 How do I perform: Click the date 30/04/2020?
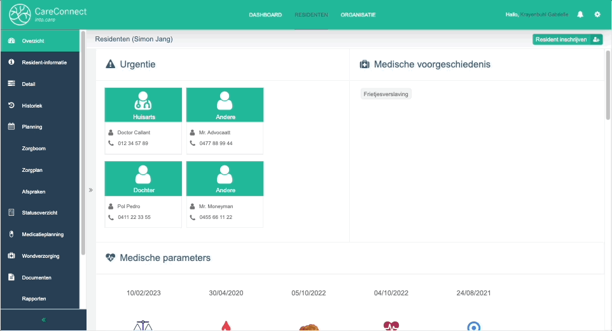coord(226,293)
